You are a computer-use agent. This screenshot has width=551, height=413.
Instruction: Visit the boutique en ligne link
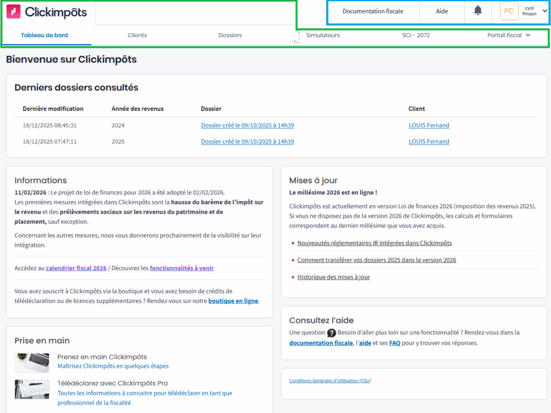tap(233, 301)
